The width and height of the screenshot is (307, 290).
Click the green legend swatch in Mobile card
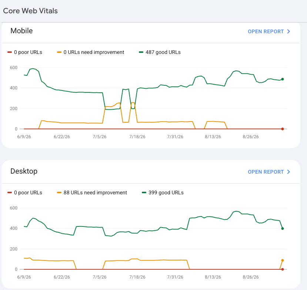click(x=141, y=52)
